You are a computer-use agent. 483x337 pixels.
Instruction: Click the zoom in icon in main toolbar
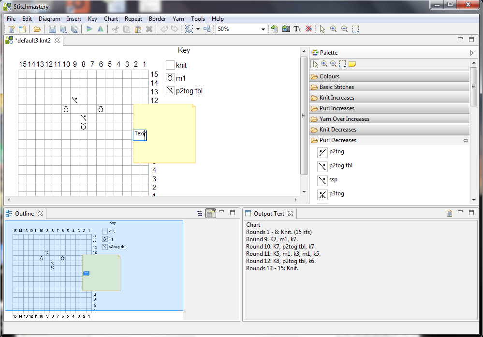coord(333,29)
